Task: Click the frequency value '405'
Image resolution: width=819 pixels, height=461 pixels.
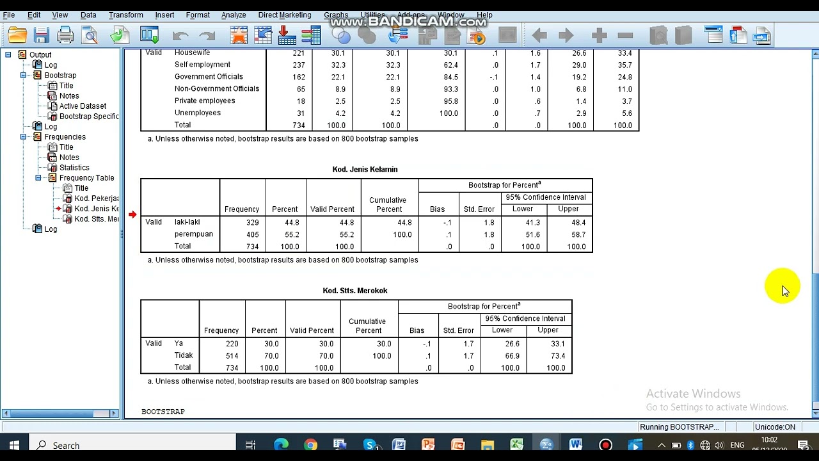Action: pyautogui.click(x=252, y=235)
